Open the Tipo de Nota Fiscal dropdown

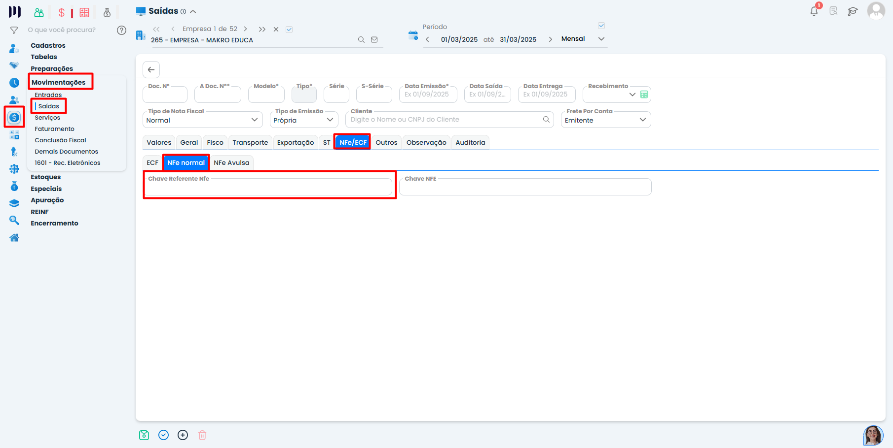pyautogui.click(x=202, y=120)
